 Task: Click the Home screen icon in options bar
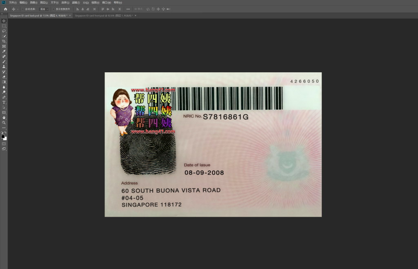pos(5,9)
